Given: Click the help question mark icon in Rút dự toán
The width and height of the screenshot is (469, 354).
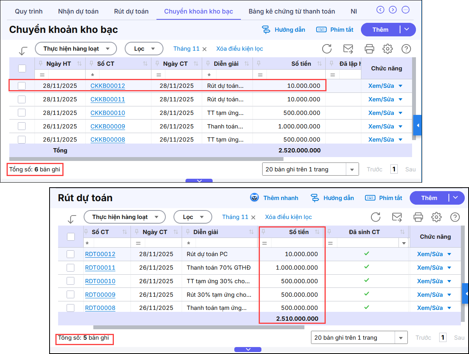Looking at the screenshot, I should [455, 217].
